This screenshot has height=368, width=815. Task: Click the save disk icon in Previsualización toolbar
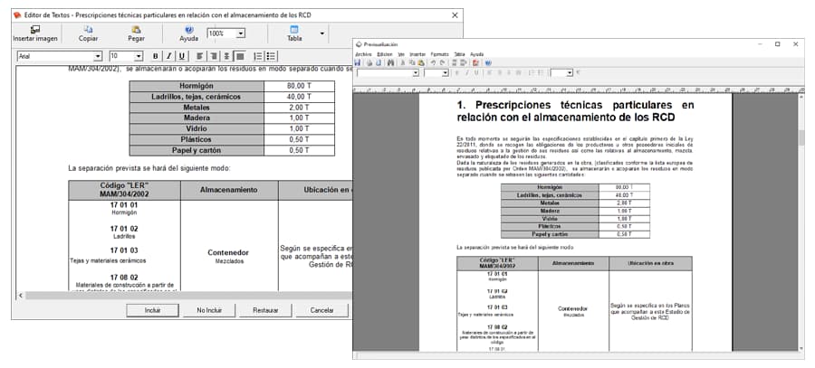(x=357, y=62)
